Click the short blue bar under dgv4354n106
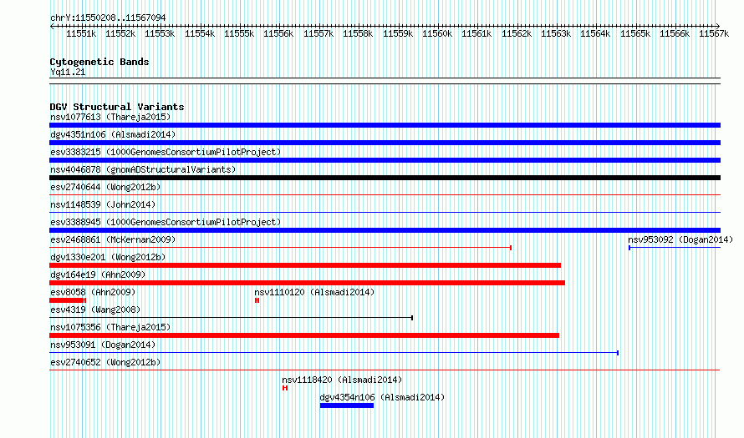The height and width of the screenshot is (438, 744). pos(347,405)
